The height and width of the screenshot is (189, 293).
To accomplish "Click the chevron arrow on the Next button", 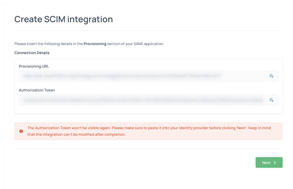I will 275,163.
